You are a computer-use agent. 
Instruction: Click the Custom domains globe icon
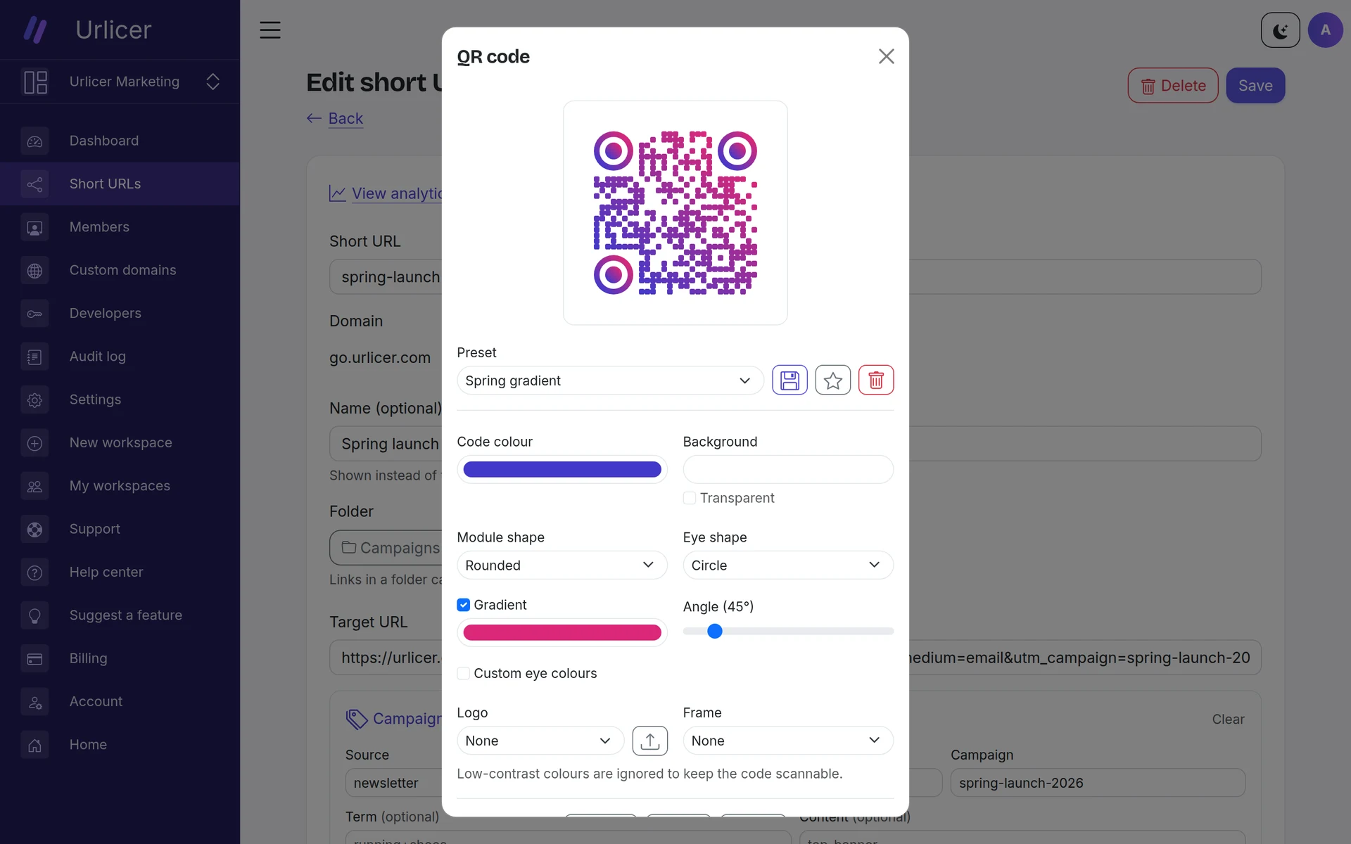[x=34, y=271]
